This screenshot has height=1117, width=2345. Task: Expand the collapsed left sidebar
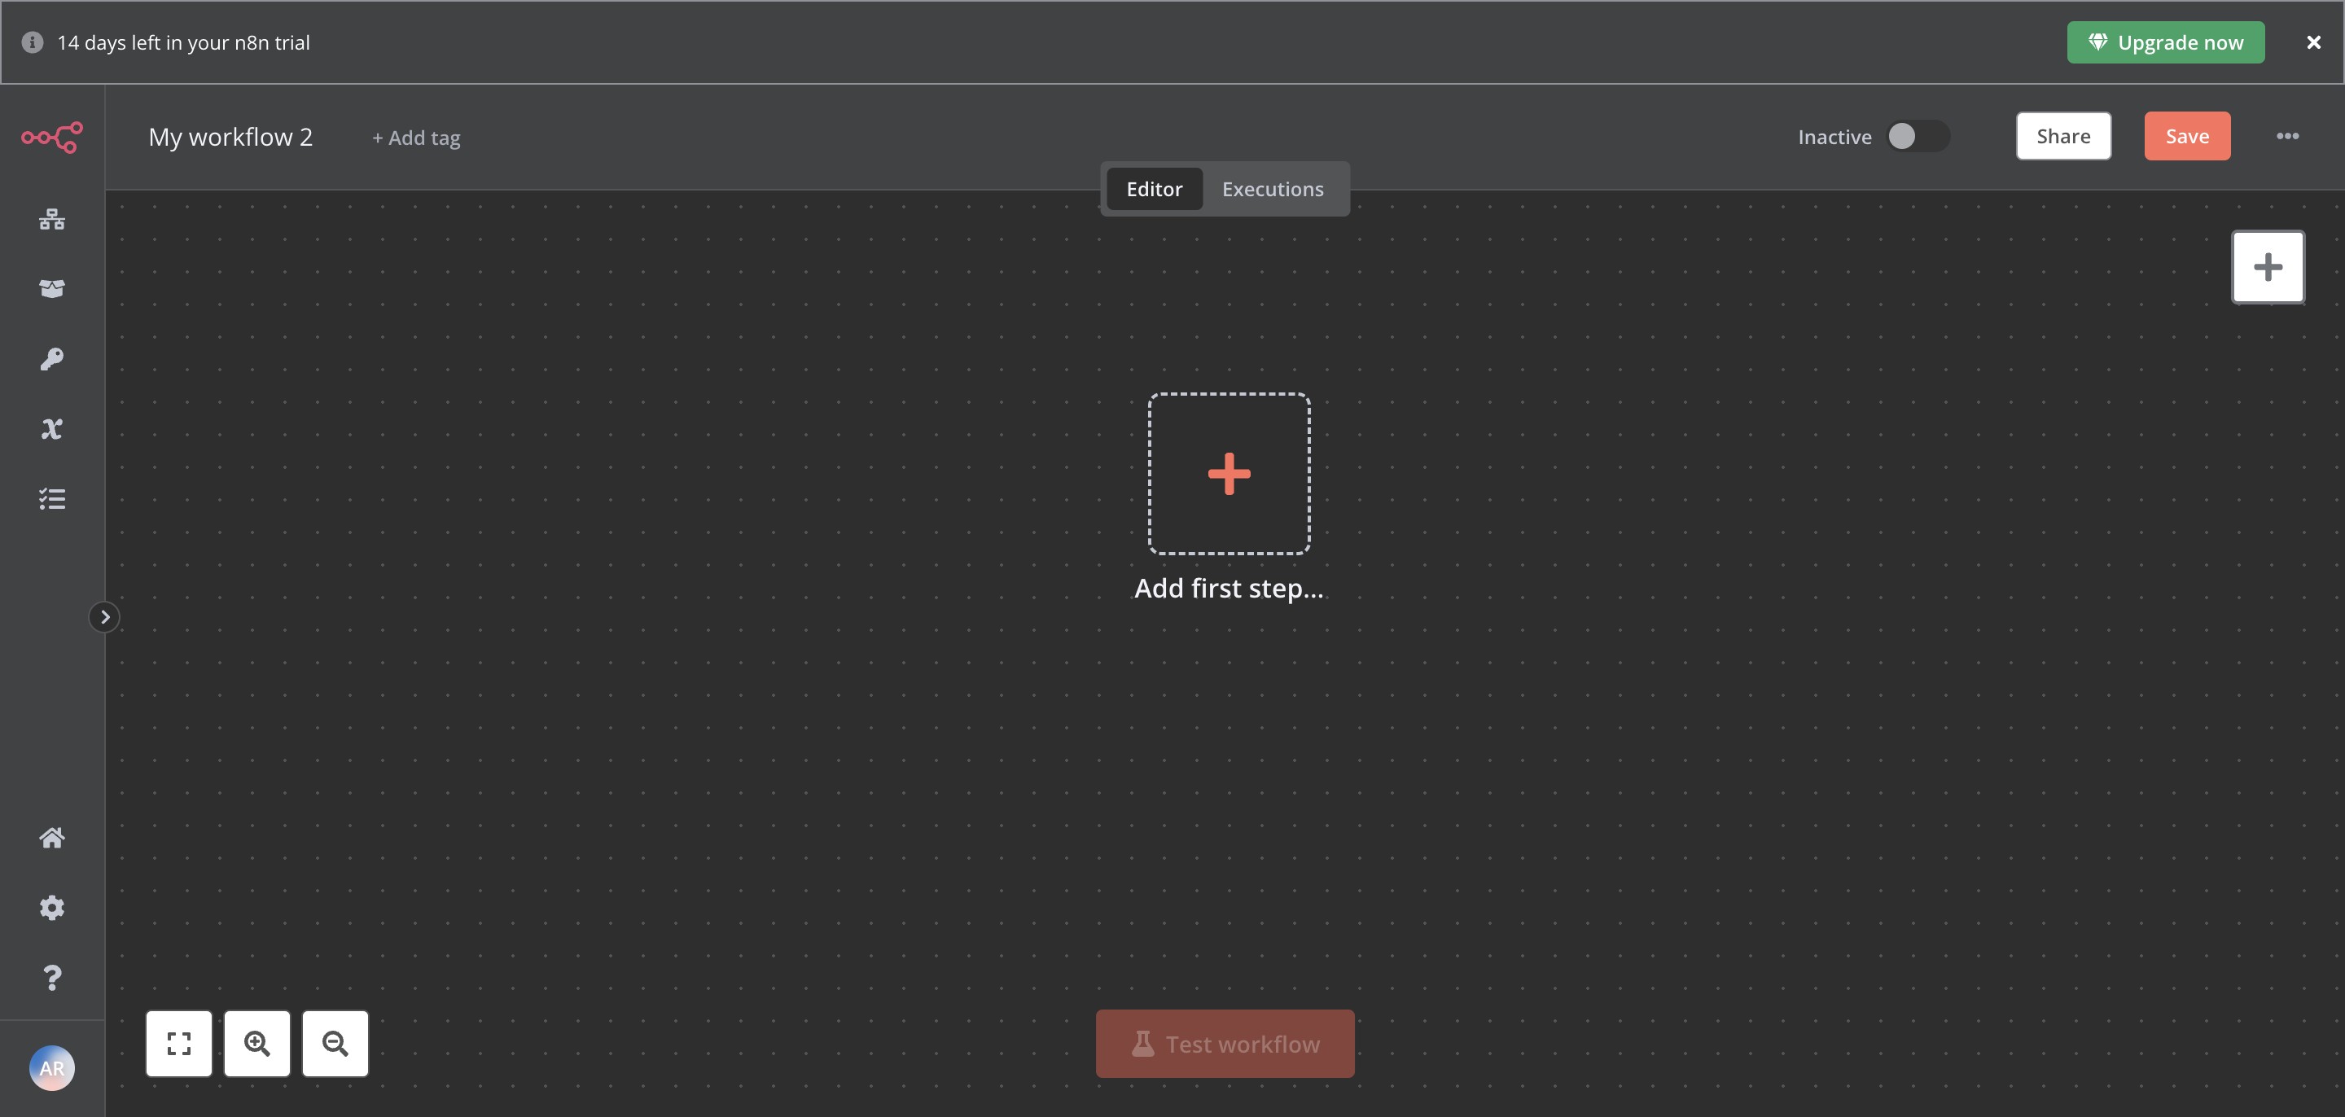[105, 617]
